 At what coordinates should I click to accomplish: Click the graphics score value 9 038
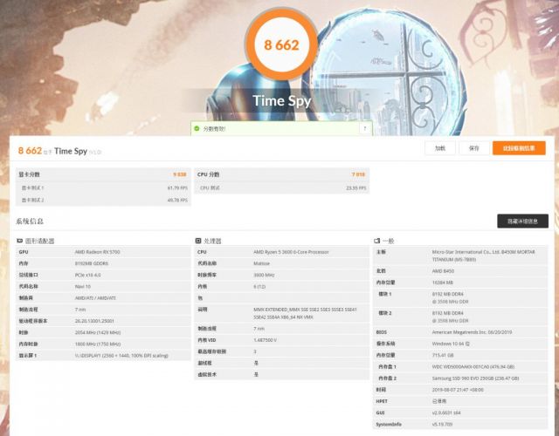(x=180, y=174)
